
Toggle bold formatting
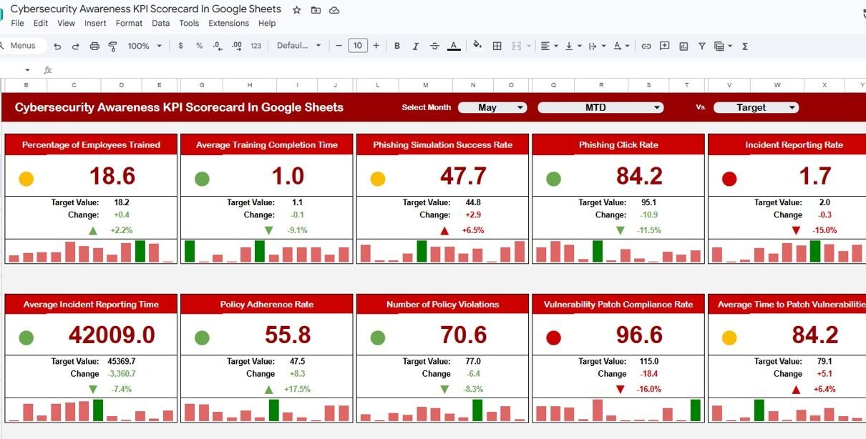coord(397,46)
